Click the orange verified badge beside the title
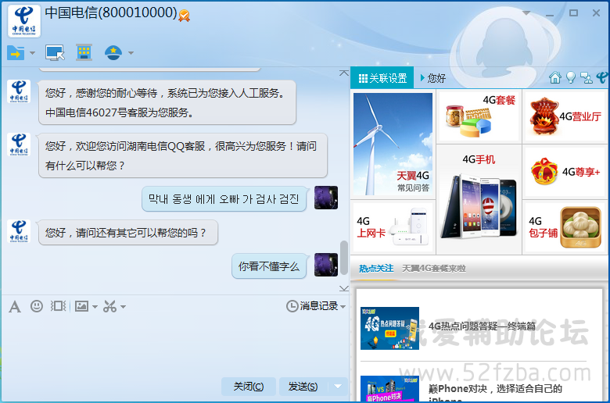This screenshot has width=610, height=403. coord(184,16)
